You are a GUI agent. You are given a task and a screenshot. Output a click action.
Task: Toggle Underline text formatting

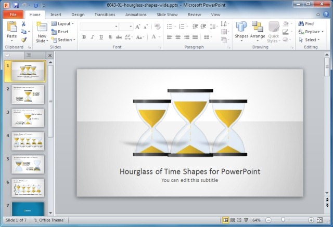click(x=100, y=37)
